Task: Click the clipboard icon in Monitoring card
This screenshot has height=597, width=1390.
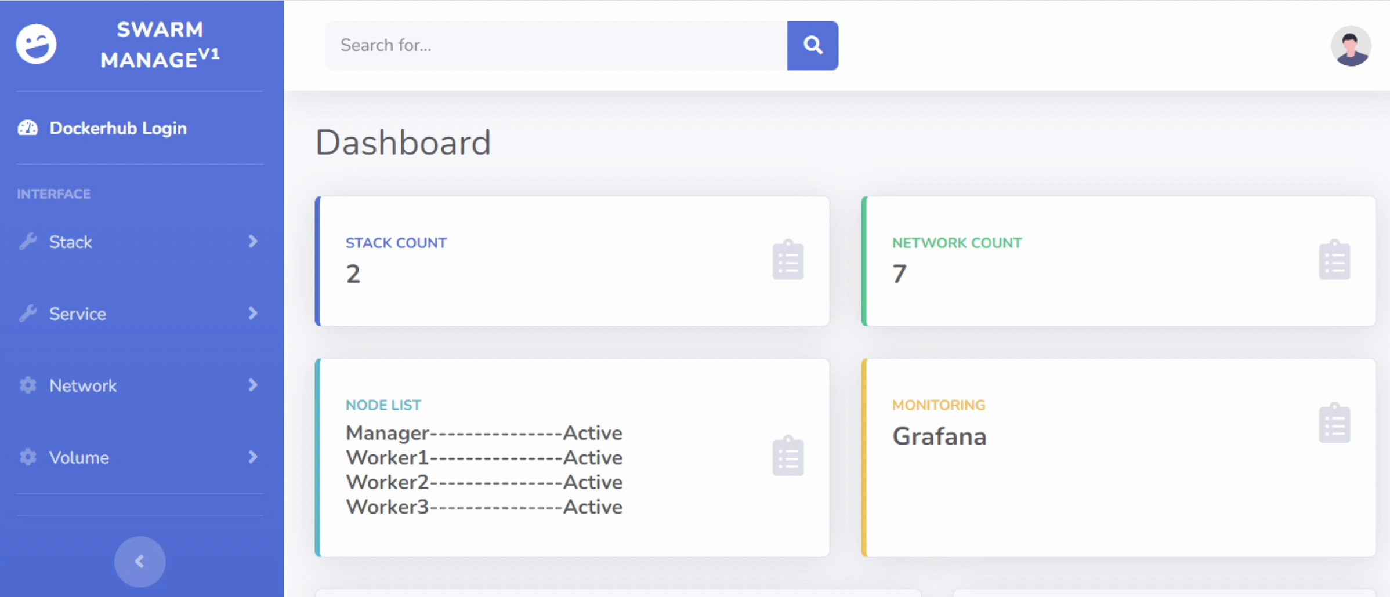Action: (x=1334, y=423)
